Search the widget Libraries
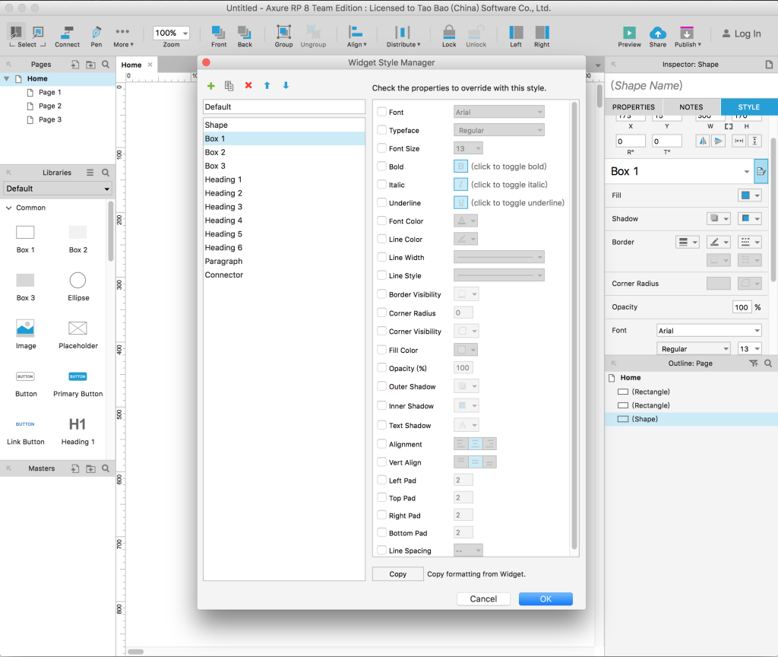The width and height of the screenshot is (778, 657). [106, 173]
